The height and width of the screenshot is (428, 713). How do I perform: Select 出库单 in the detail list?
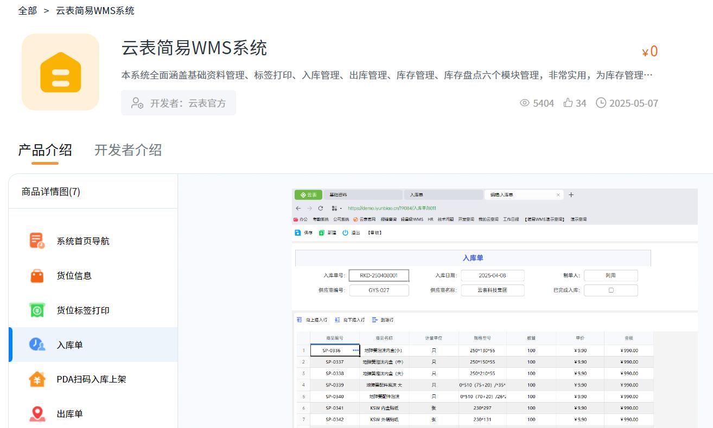point(70,414)
